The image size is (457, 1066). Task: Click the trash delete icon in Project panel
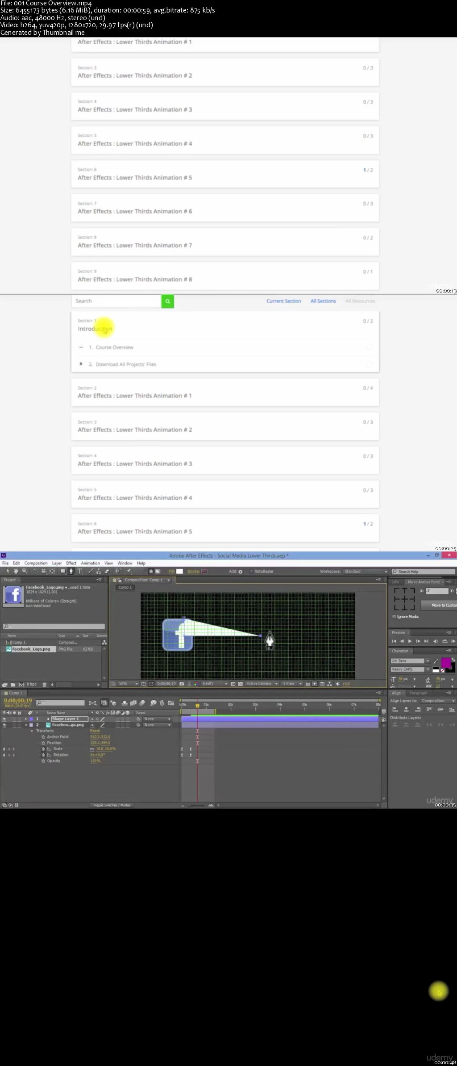tap(44, 684)
